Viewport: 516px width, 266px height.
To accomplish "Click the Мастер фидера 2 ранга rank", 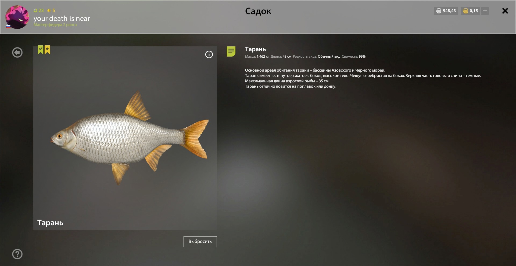I will (x=55, y=25).
